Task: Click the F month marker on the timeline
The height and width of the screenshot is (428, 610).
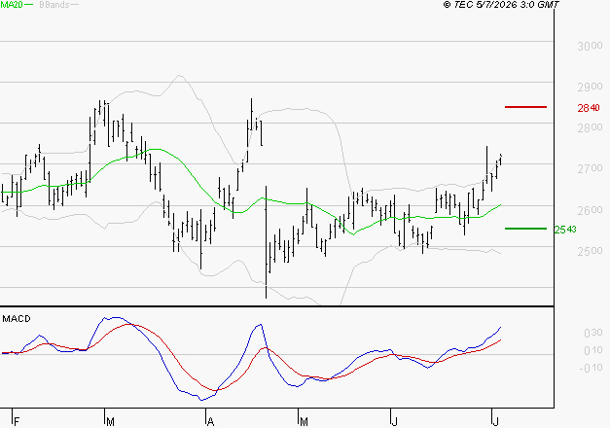Action: click(x=17, y=421)
